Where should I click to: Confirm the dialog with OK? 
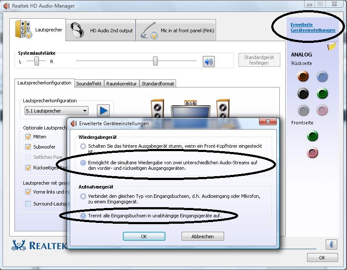(144, 236)
